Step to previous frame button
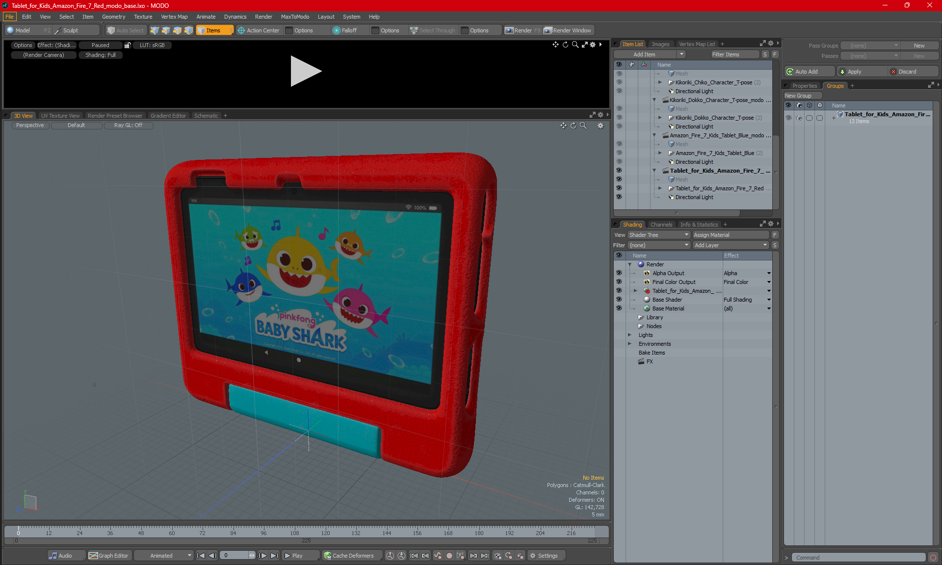The image size is (942, 565). [x=212, y=556]
